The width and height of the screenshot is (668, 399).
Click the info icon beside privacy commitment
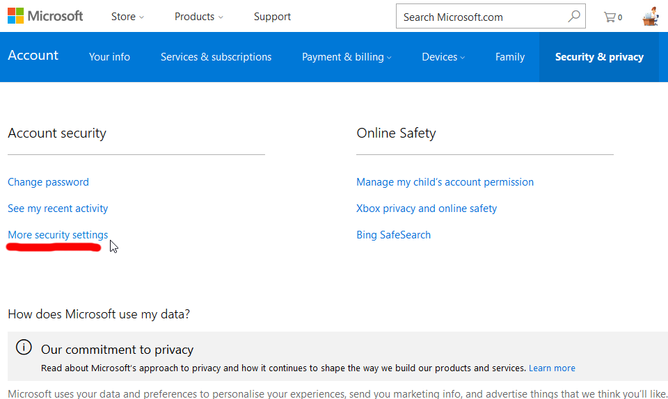pos(24,347)
